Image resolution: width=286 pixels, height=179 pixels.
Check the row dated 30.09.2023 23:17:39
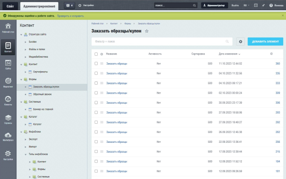96,103
